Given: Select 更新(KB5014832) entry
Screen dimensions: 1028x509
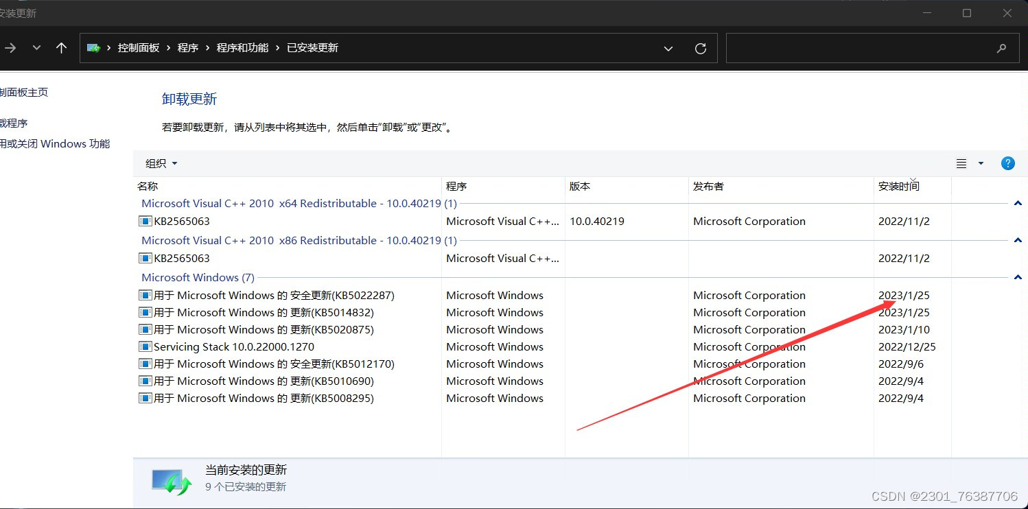Looking at the screenshot, I should click(264, 313).
